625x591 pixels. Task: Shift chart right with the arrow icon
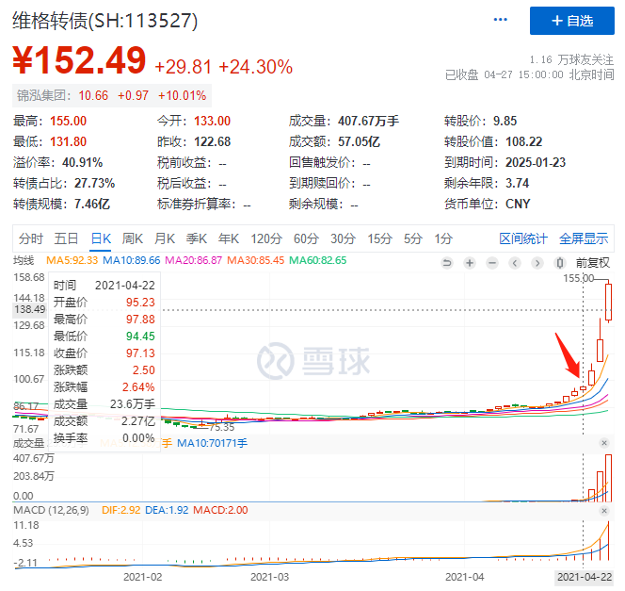[537, 263]
